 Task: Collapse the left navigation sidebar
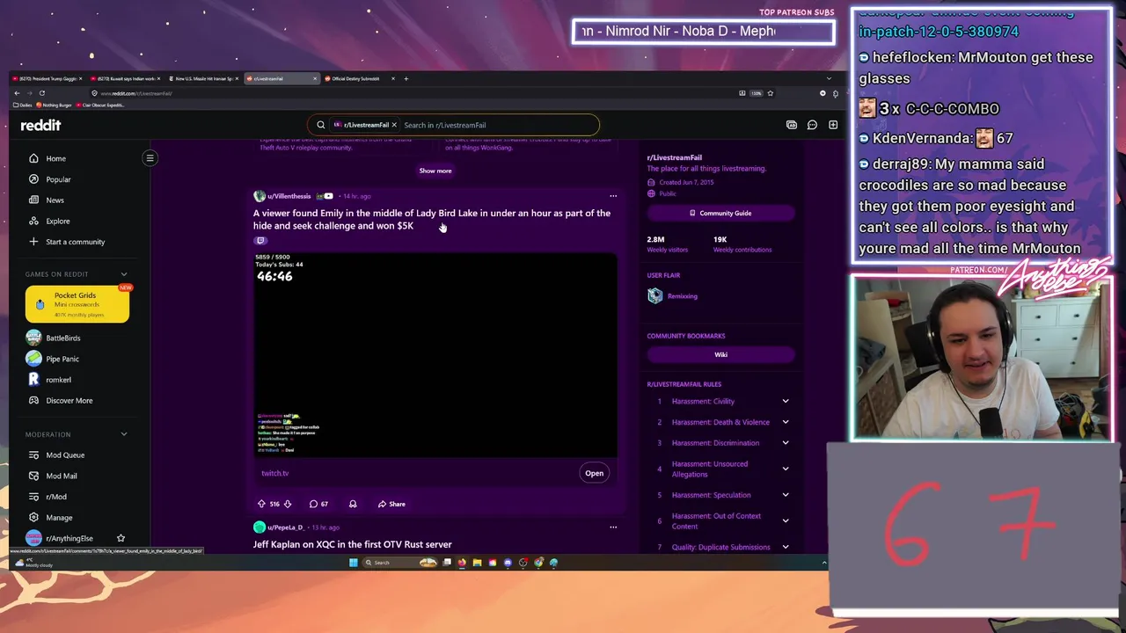coord(150,158)
